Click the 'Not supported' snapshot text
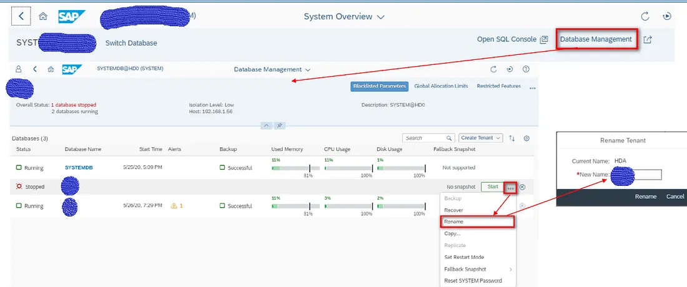Screen dimensions: 687x287 (459, 168)
